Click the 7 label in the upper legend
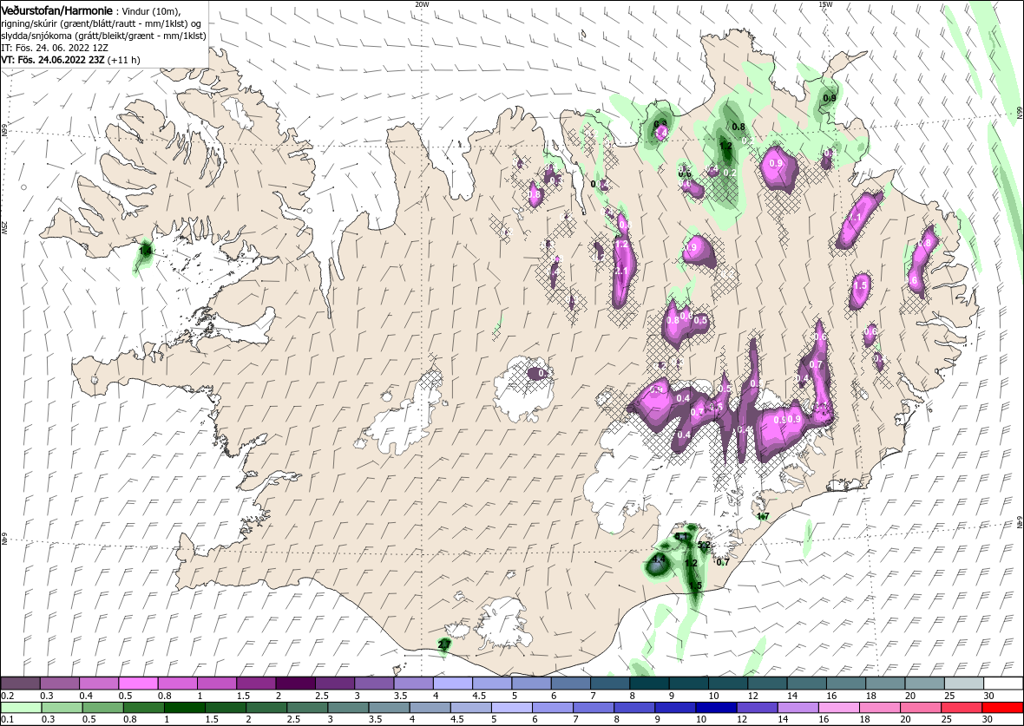The height and width of the screenshot is (726, 1024). [594, 696]
